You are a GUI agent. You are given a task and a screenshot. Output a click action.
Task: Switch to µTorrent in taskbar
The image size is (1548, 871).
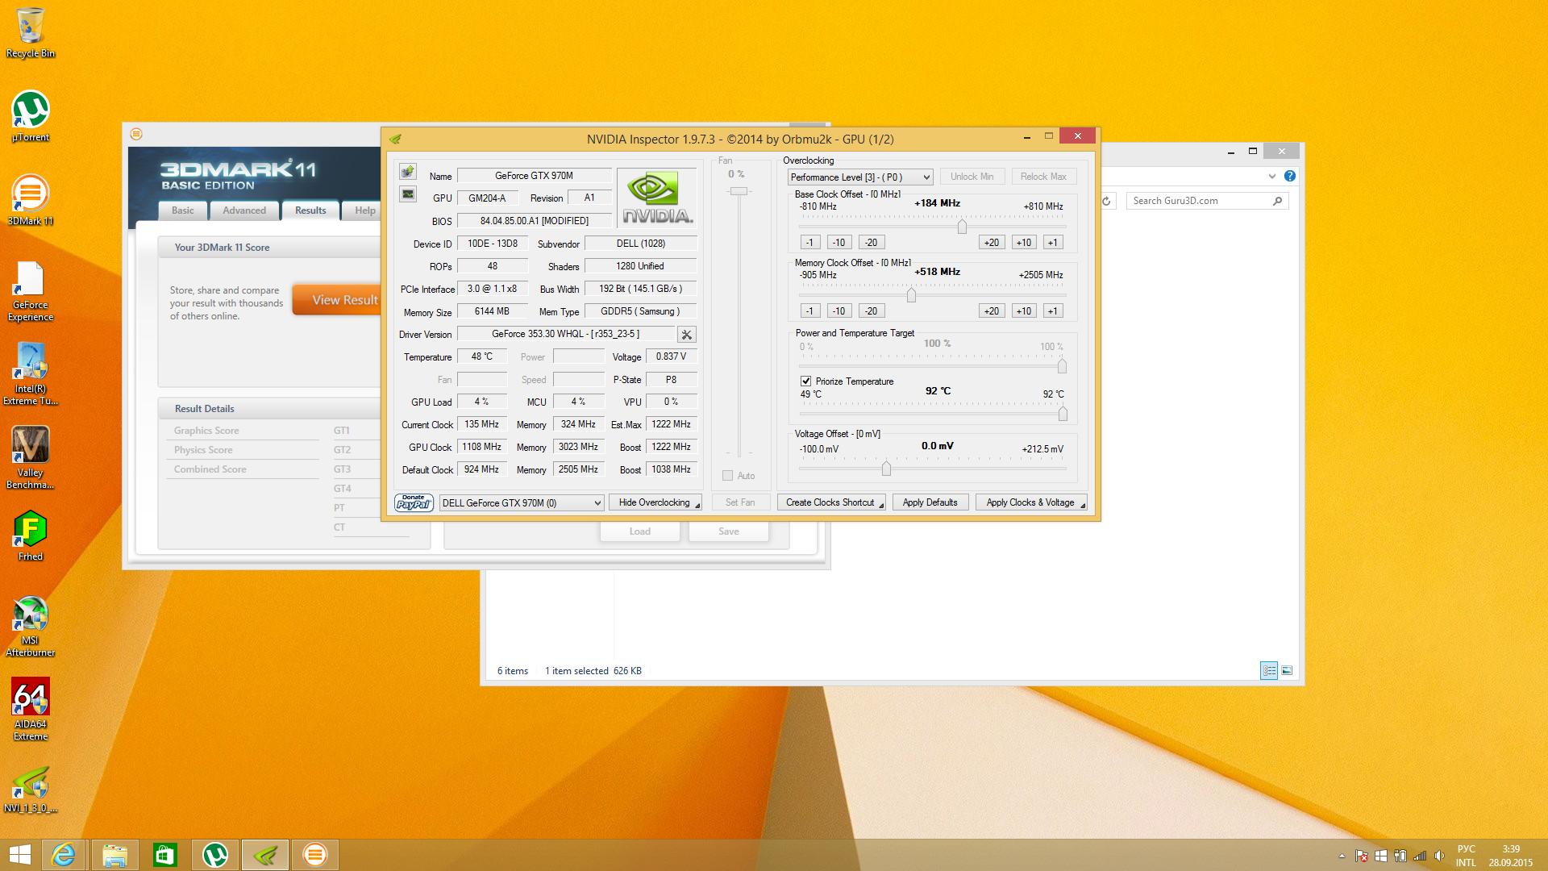214,855
